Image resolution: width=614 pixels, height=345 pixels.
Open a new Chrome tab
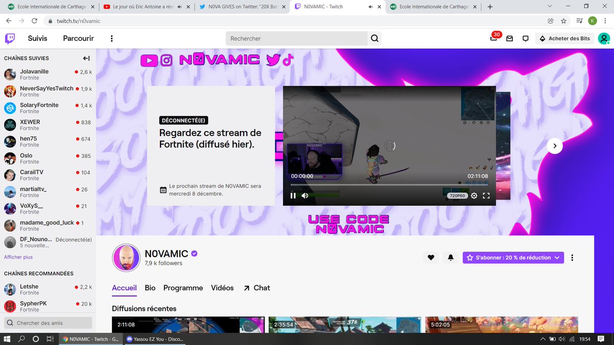(x=490, y=7)
